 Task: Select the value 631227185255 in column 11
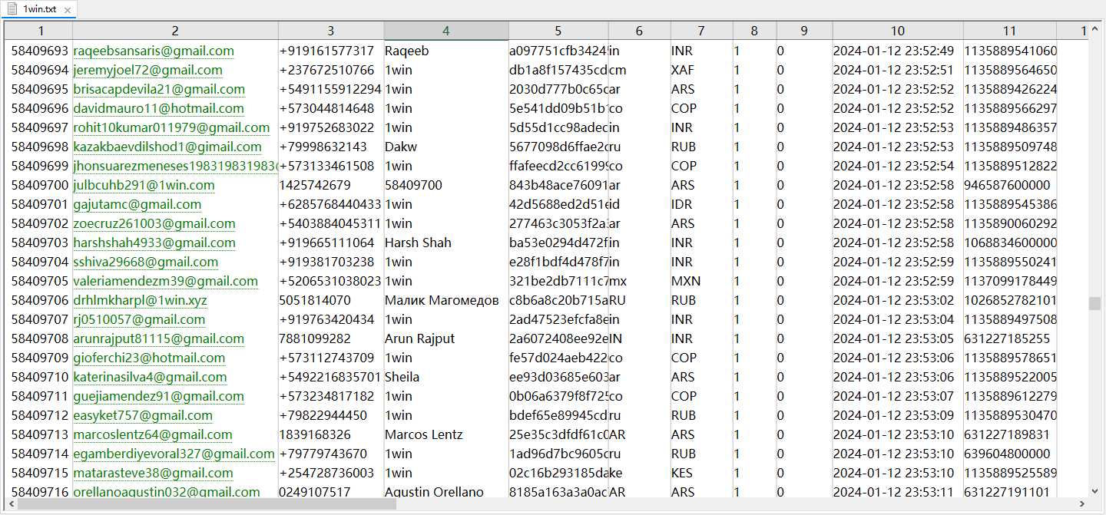(1007, 338)
